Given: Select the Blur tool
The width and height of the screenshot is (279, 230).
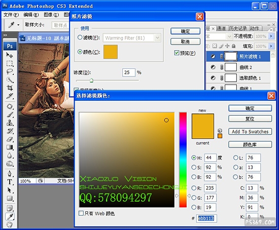Looking at the screenshot, I should 10,156.
